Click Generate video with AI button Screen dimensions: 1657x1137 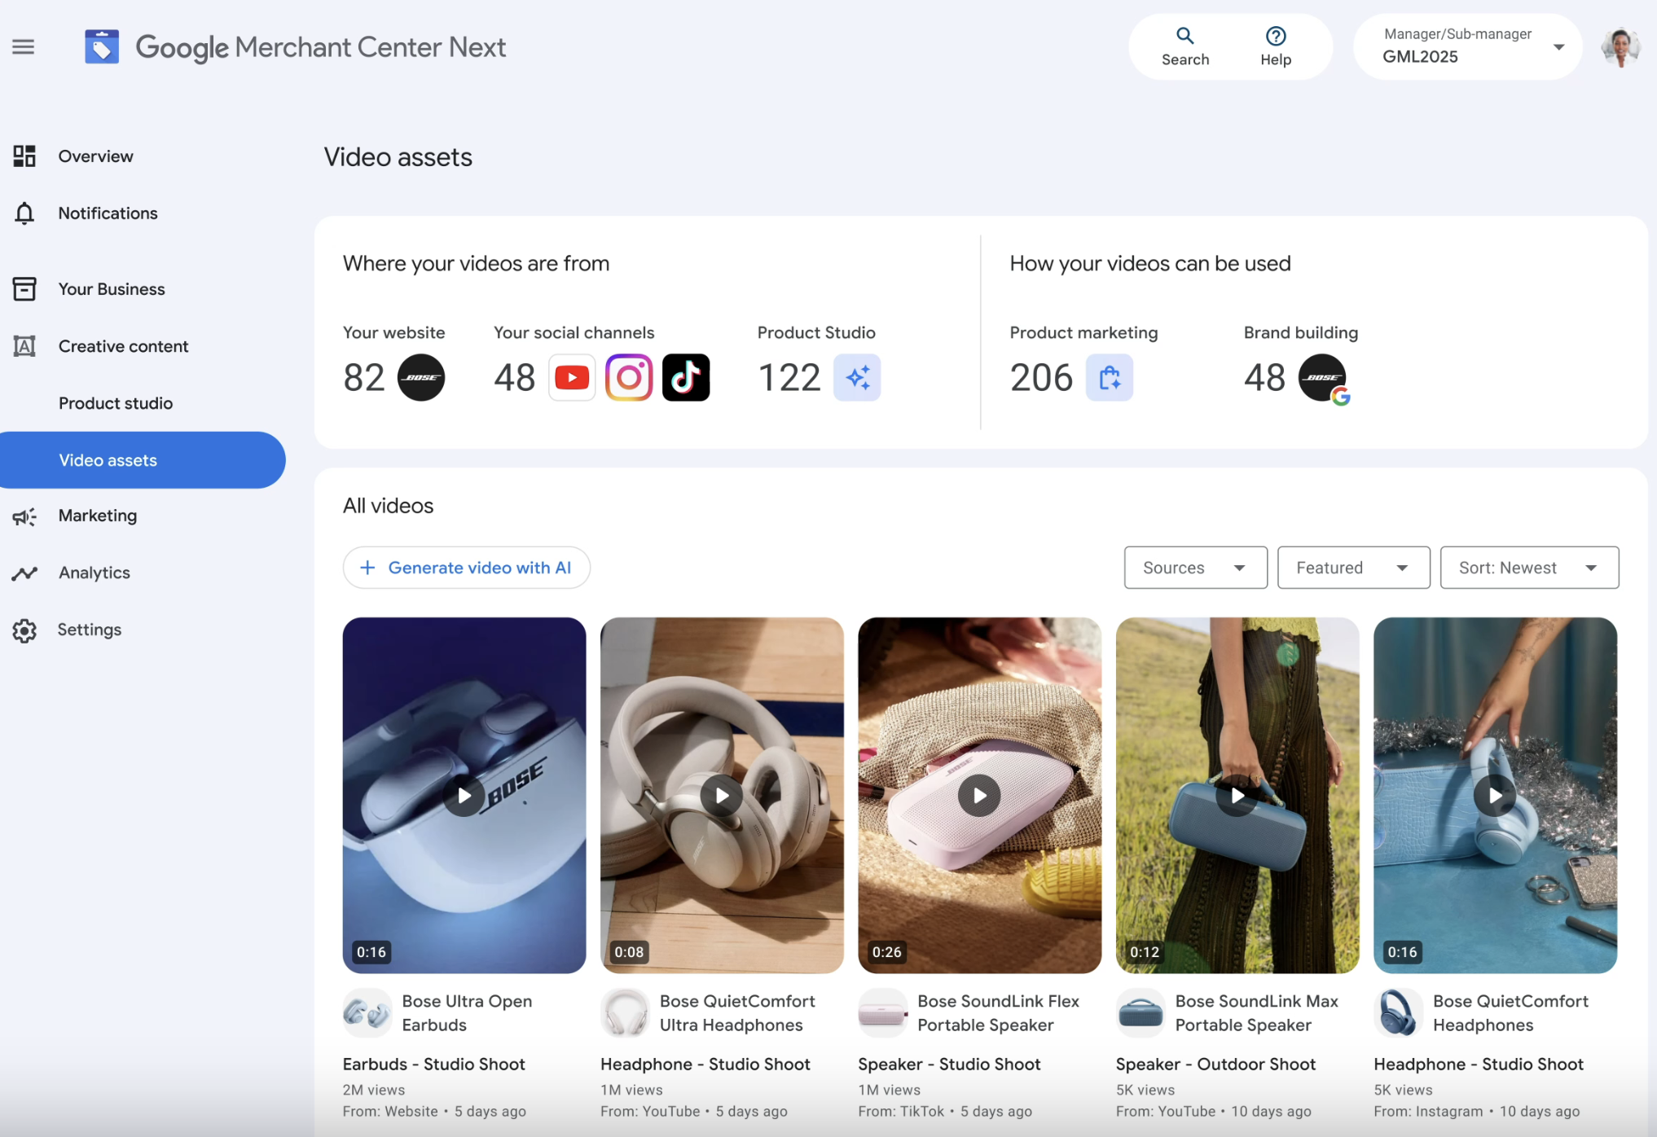[467, 568]
